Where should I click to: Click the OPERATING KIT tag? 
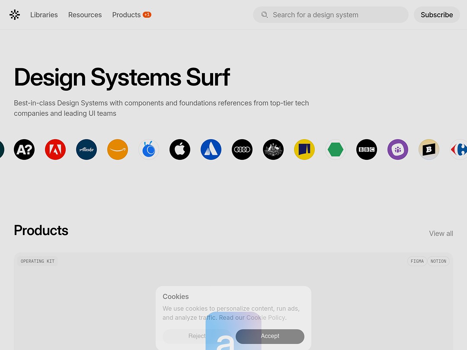(38, 261)
